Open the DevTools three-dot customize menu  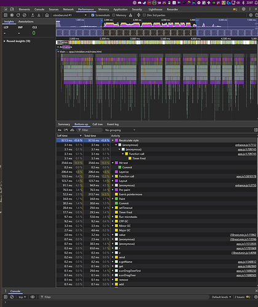click(250, 9)
